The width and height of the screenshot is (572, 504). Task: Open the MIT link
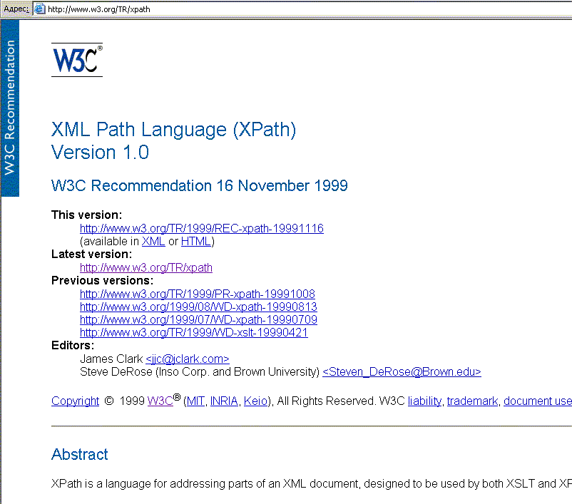click(x=195, y=401)
